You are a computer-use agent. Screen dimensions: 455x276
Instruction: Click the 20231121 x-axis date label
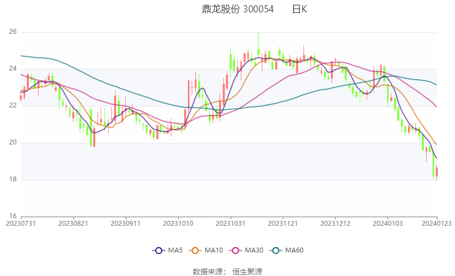(283, 224)
